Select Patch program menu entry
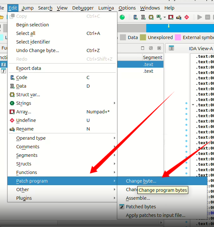 62,181
